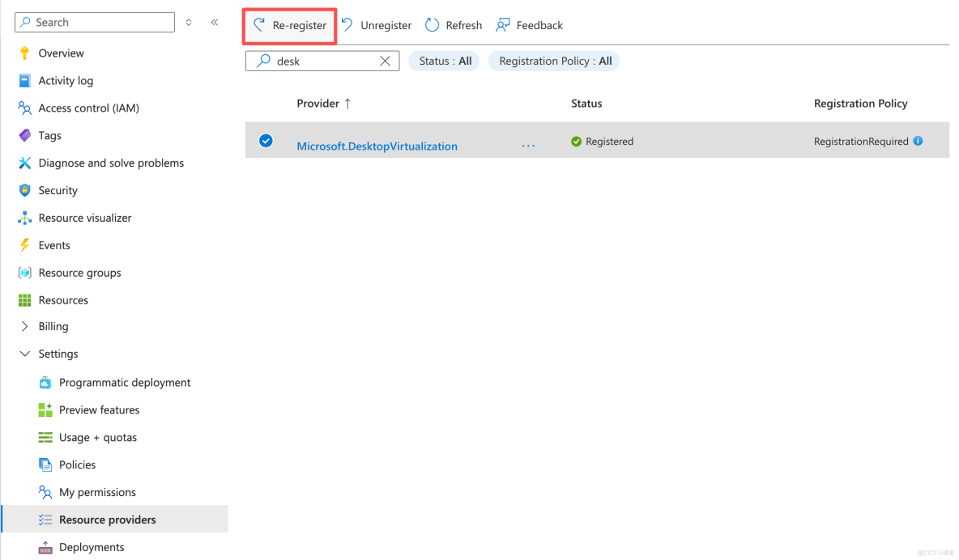The width and height of the screenshot is (959, 560).
Task: Open Usage + quotas
Action: (x=98, y=437)
